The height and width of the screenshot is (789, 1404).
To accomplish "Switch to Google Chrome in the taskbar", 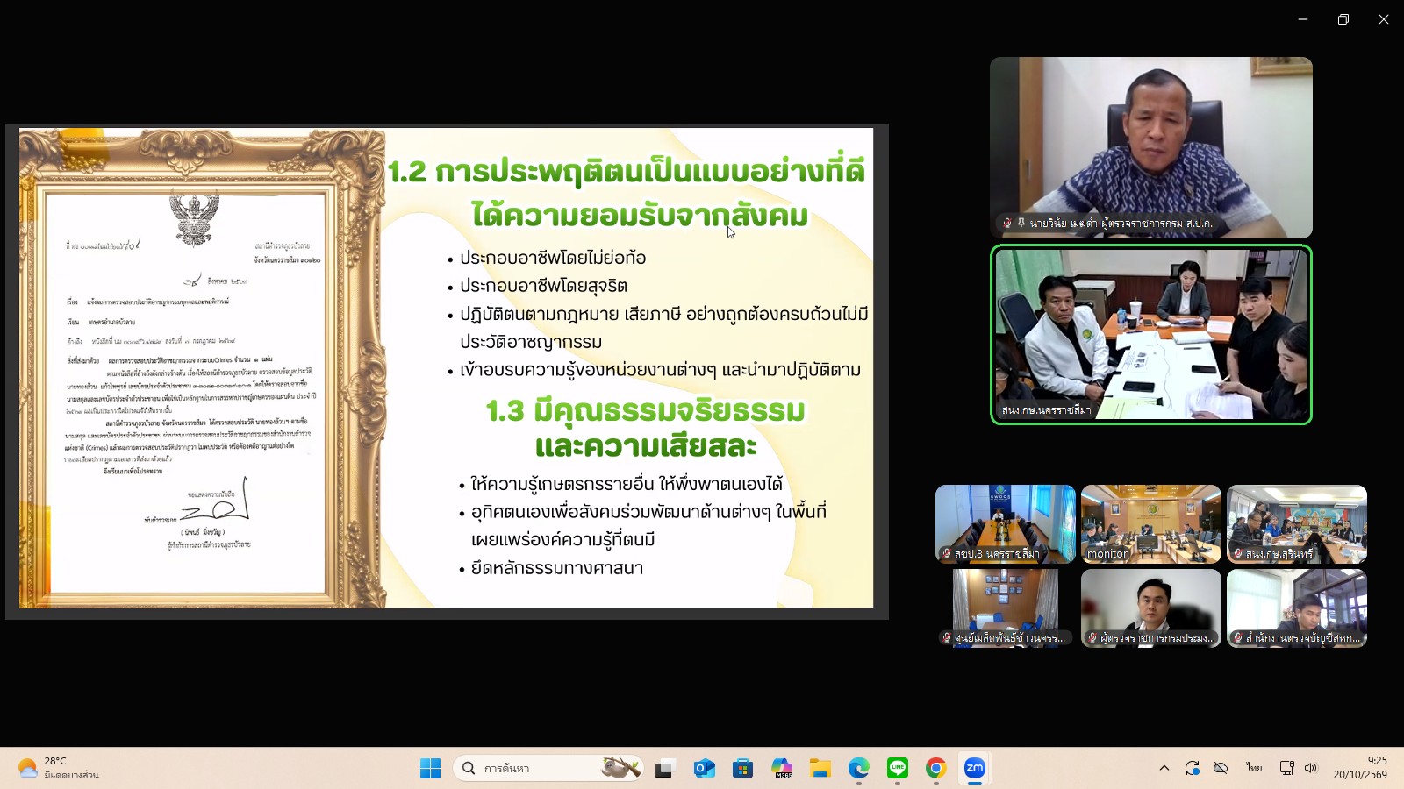I will point(936,769).
